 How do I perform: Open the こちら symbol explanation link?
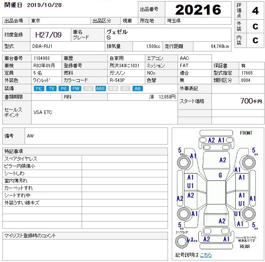tap(205, 255)
